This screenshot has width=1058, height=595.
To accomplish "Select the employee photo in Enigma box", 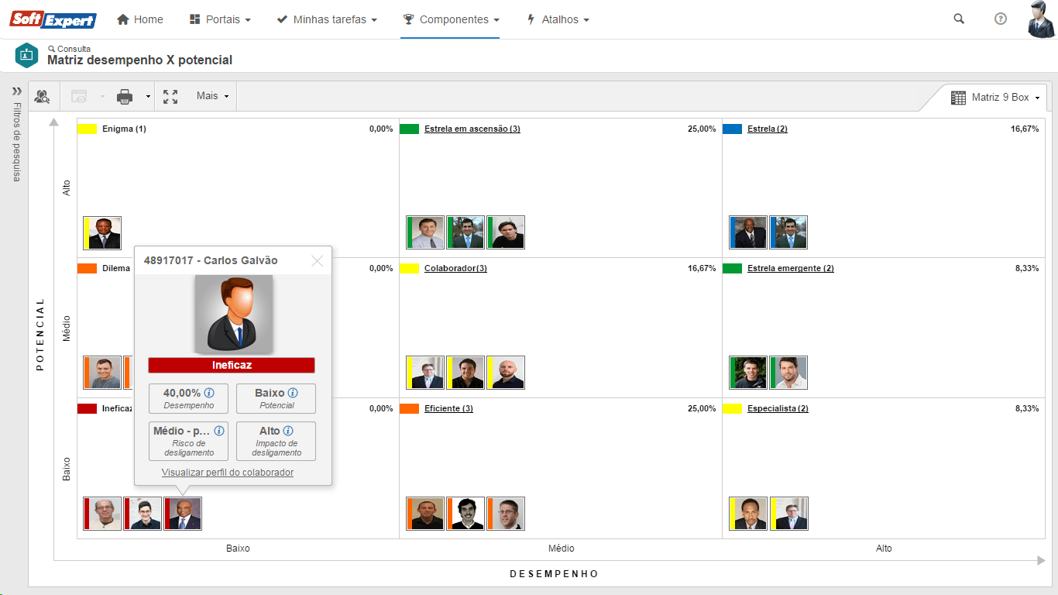I will (x=104, y=232).
